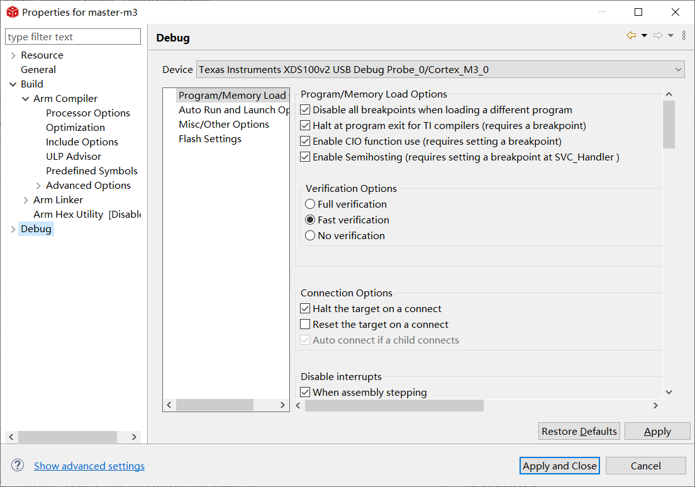Select Full verification radio button

click(x=310, y=204)
